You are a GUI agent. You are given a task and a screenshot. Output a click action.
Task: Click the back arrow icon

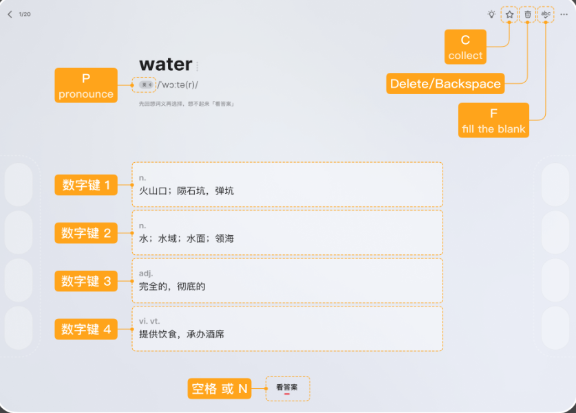(10, 14)
